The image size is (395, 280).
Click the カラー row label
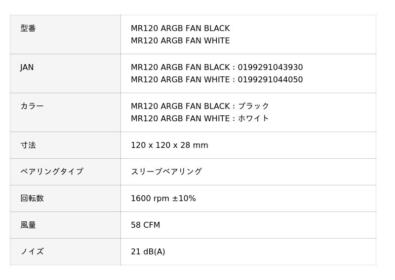click(x=32, y=106)
